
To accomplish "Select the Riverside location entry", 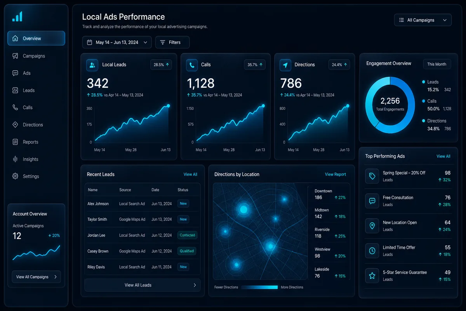I will [330, 233].
